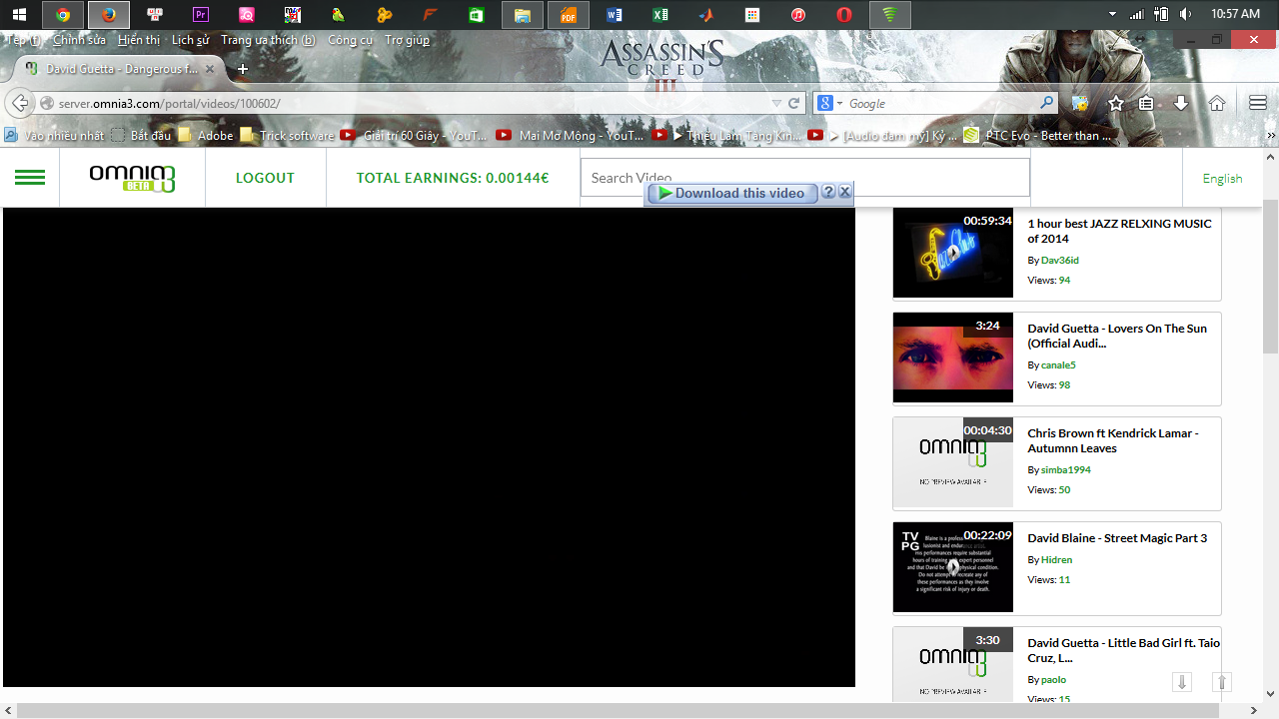Click the search magnifier in Google box
1279x719 pixels.
(1046, 103)
